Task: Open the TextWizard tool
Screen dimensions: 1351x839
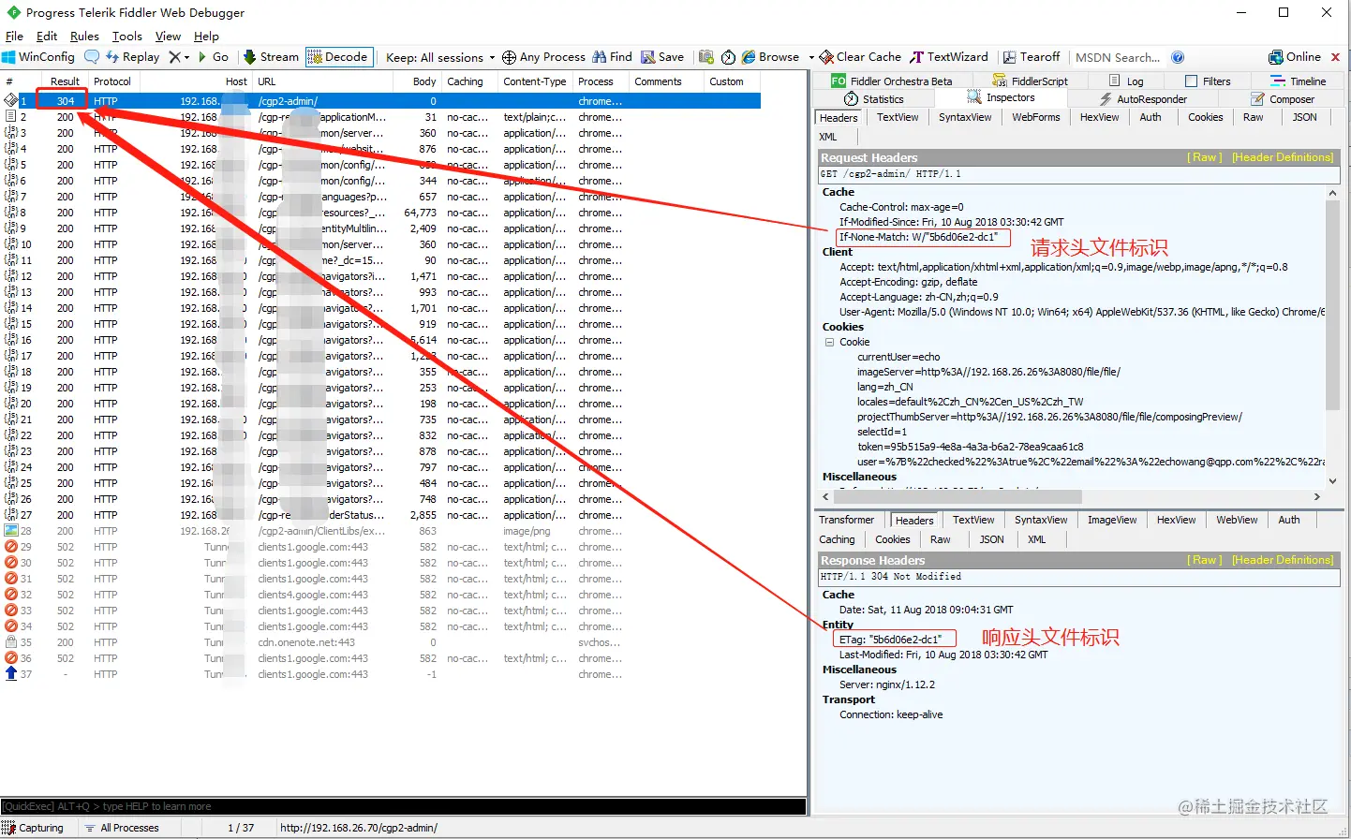Action: click(x=949, y=57)
